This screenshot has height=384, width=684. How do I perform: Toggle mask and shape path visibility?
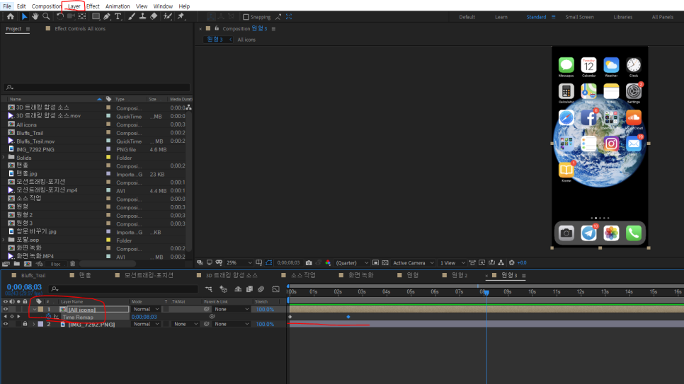(269, 263)
